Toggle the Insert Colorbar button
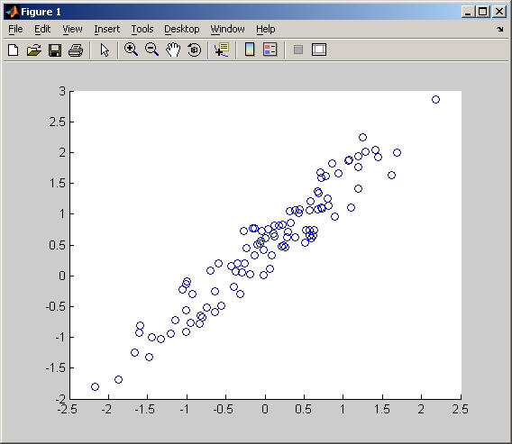 250,50
